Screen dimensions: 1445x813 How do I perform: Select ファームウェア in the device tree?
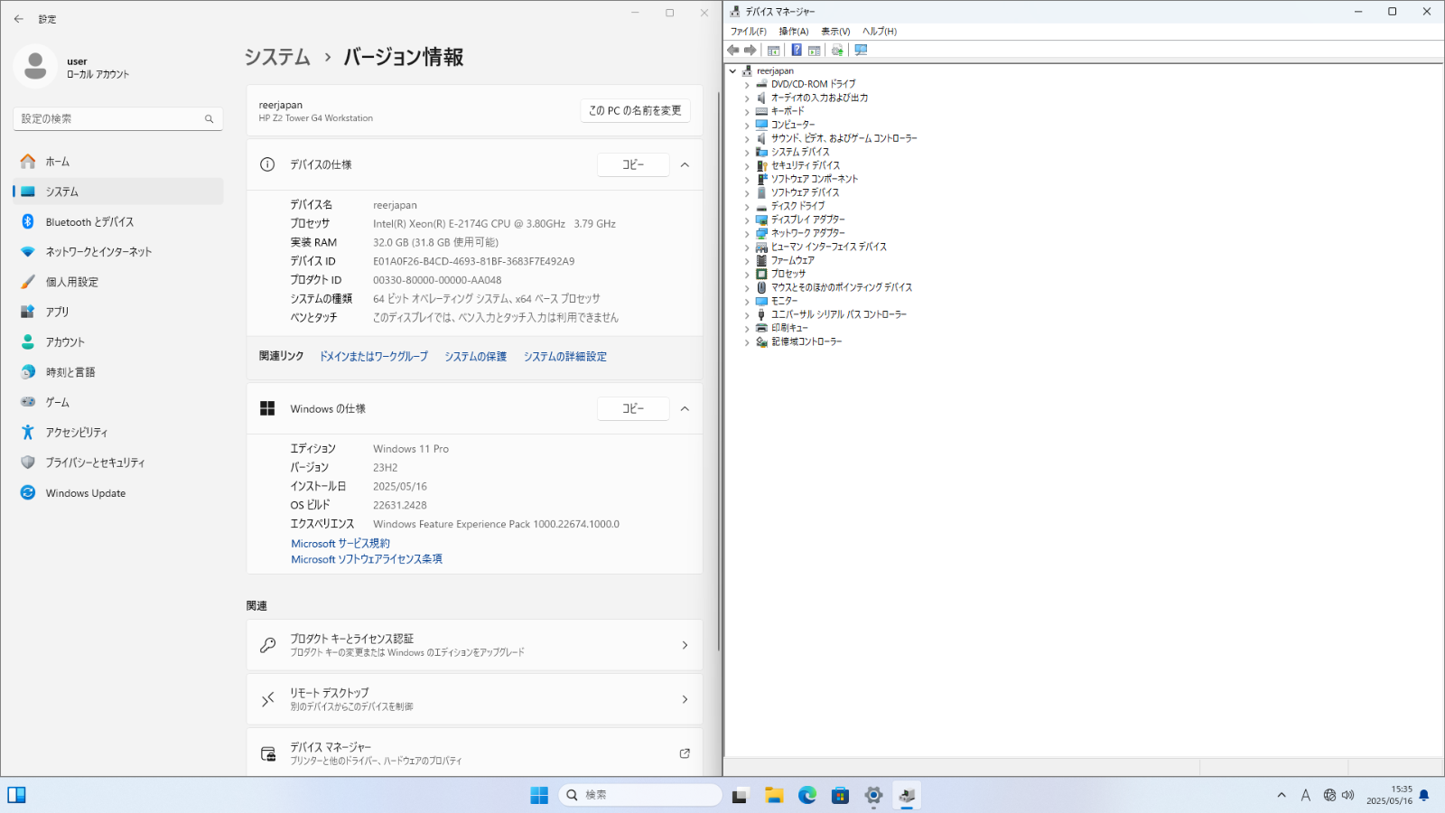(x=792, y=260)
